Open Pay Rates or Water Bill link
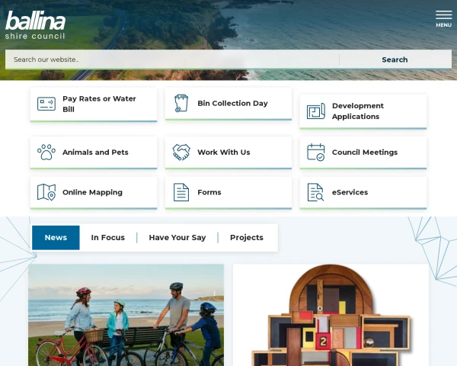457x366 pixels. tap(94, 104)
